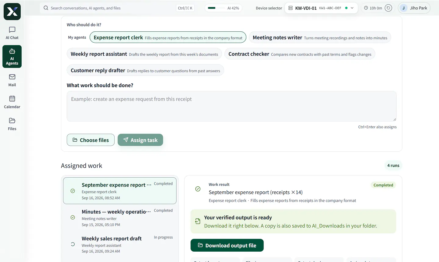Open the Weekly sales report draft run
Screen dimensions: 439x262
pos(120,244)
